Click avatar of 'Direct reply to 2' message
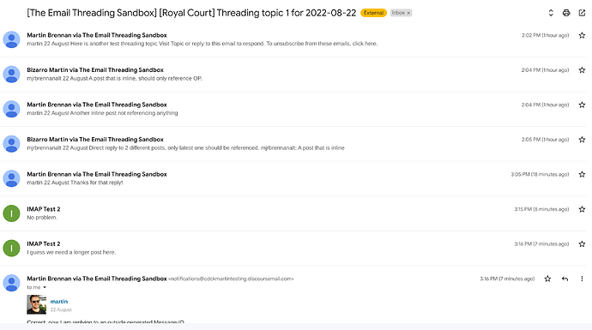The height and width of the screenshot is (330, 592). pos(11,143)
